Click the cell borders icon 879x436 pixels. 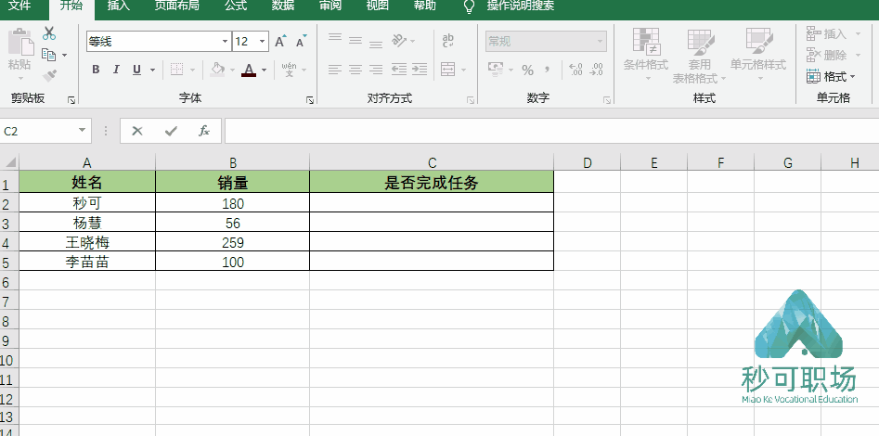pyautogui.click(x=177, y=70)
